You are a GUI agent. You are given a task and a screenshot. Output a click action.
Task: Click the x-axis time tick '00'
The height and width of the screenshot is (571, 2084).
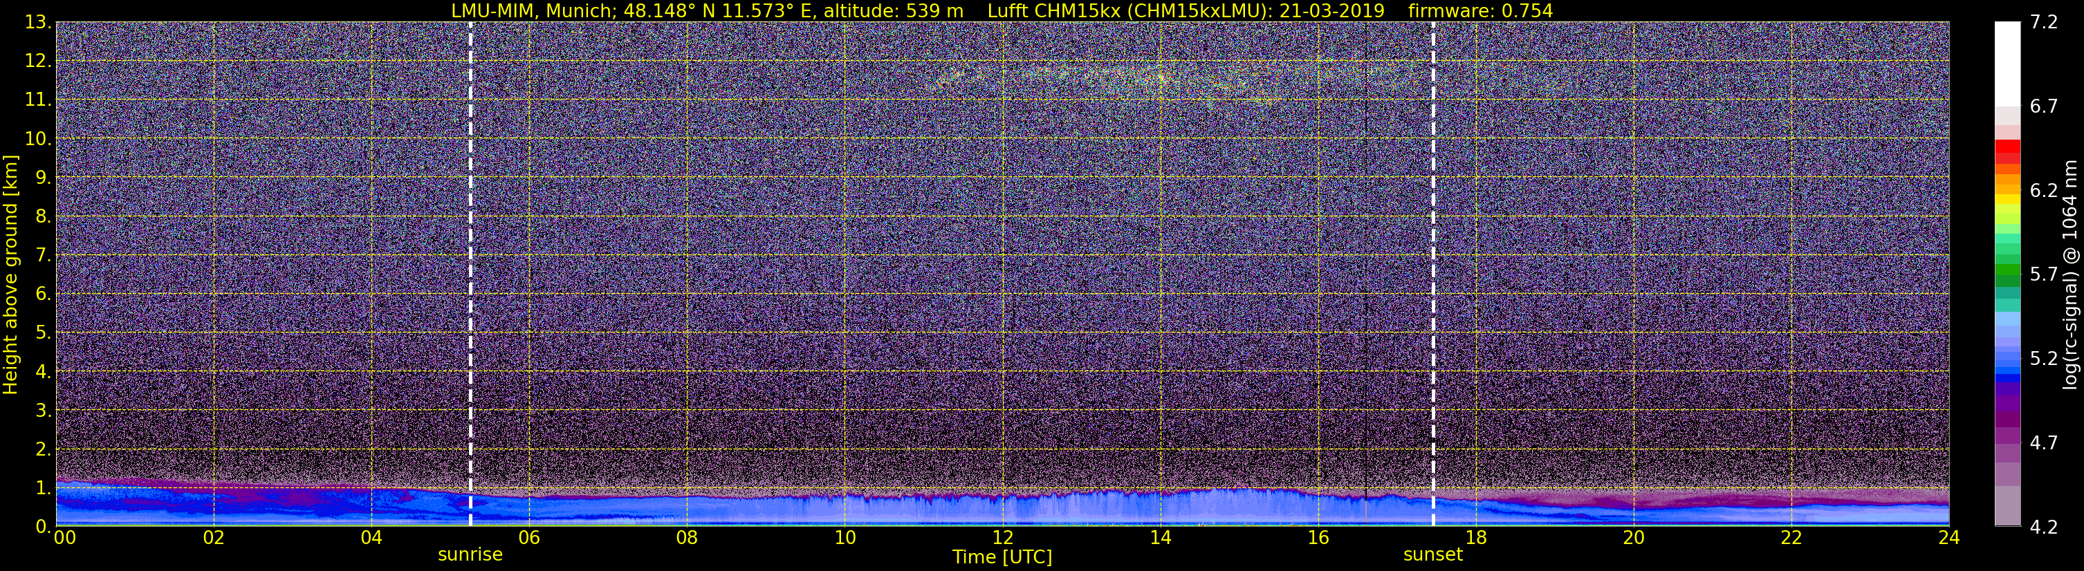pyautogui.click(x=64, y=539)
